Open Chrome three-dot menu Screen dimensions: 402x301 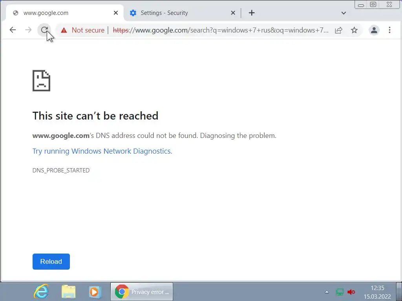pos(389,30)
